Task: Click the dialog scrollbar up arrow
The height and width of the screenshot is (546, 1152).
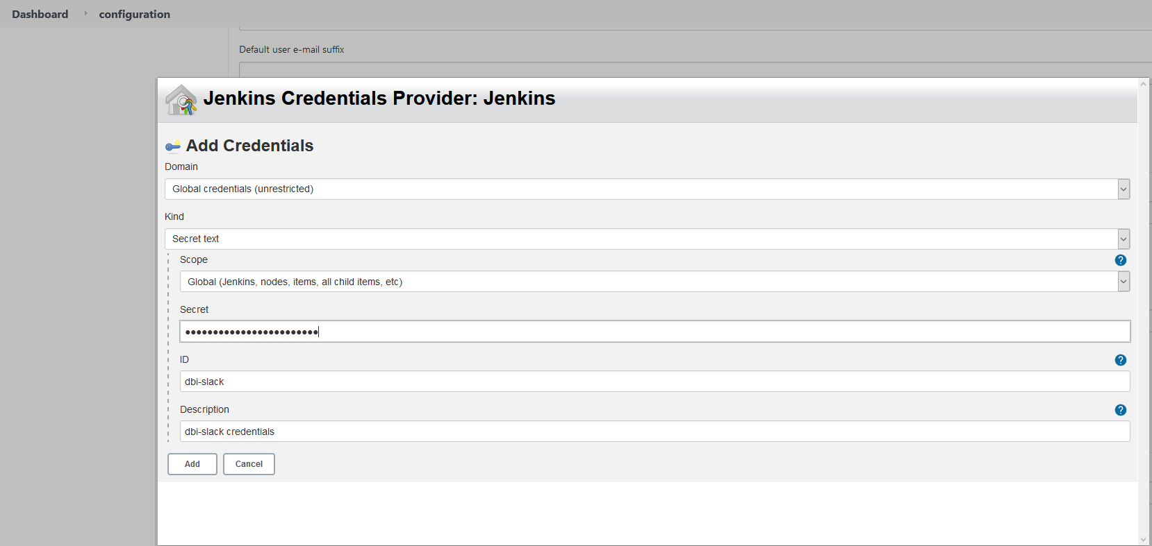Action: click(1143, 84)
